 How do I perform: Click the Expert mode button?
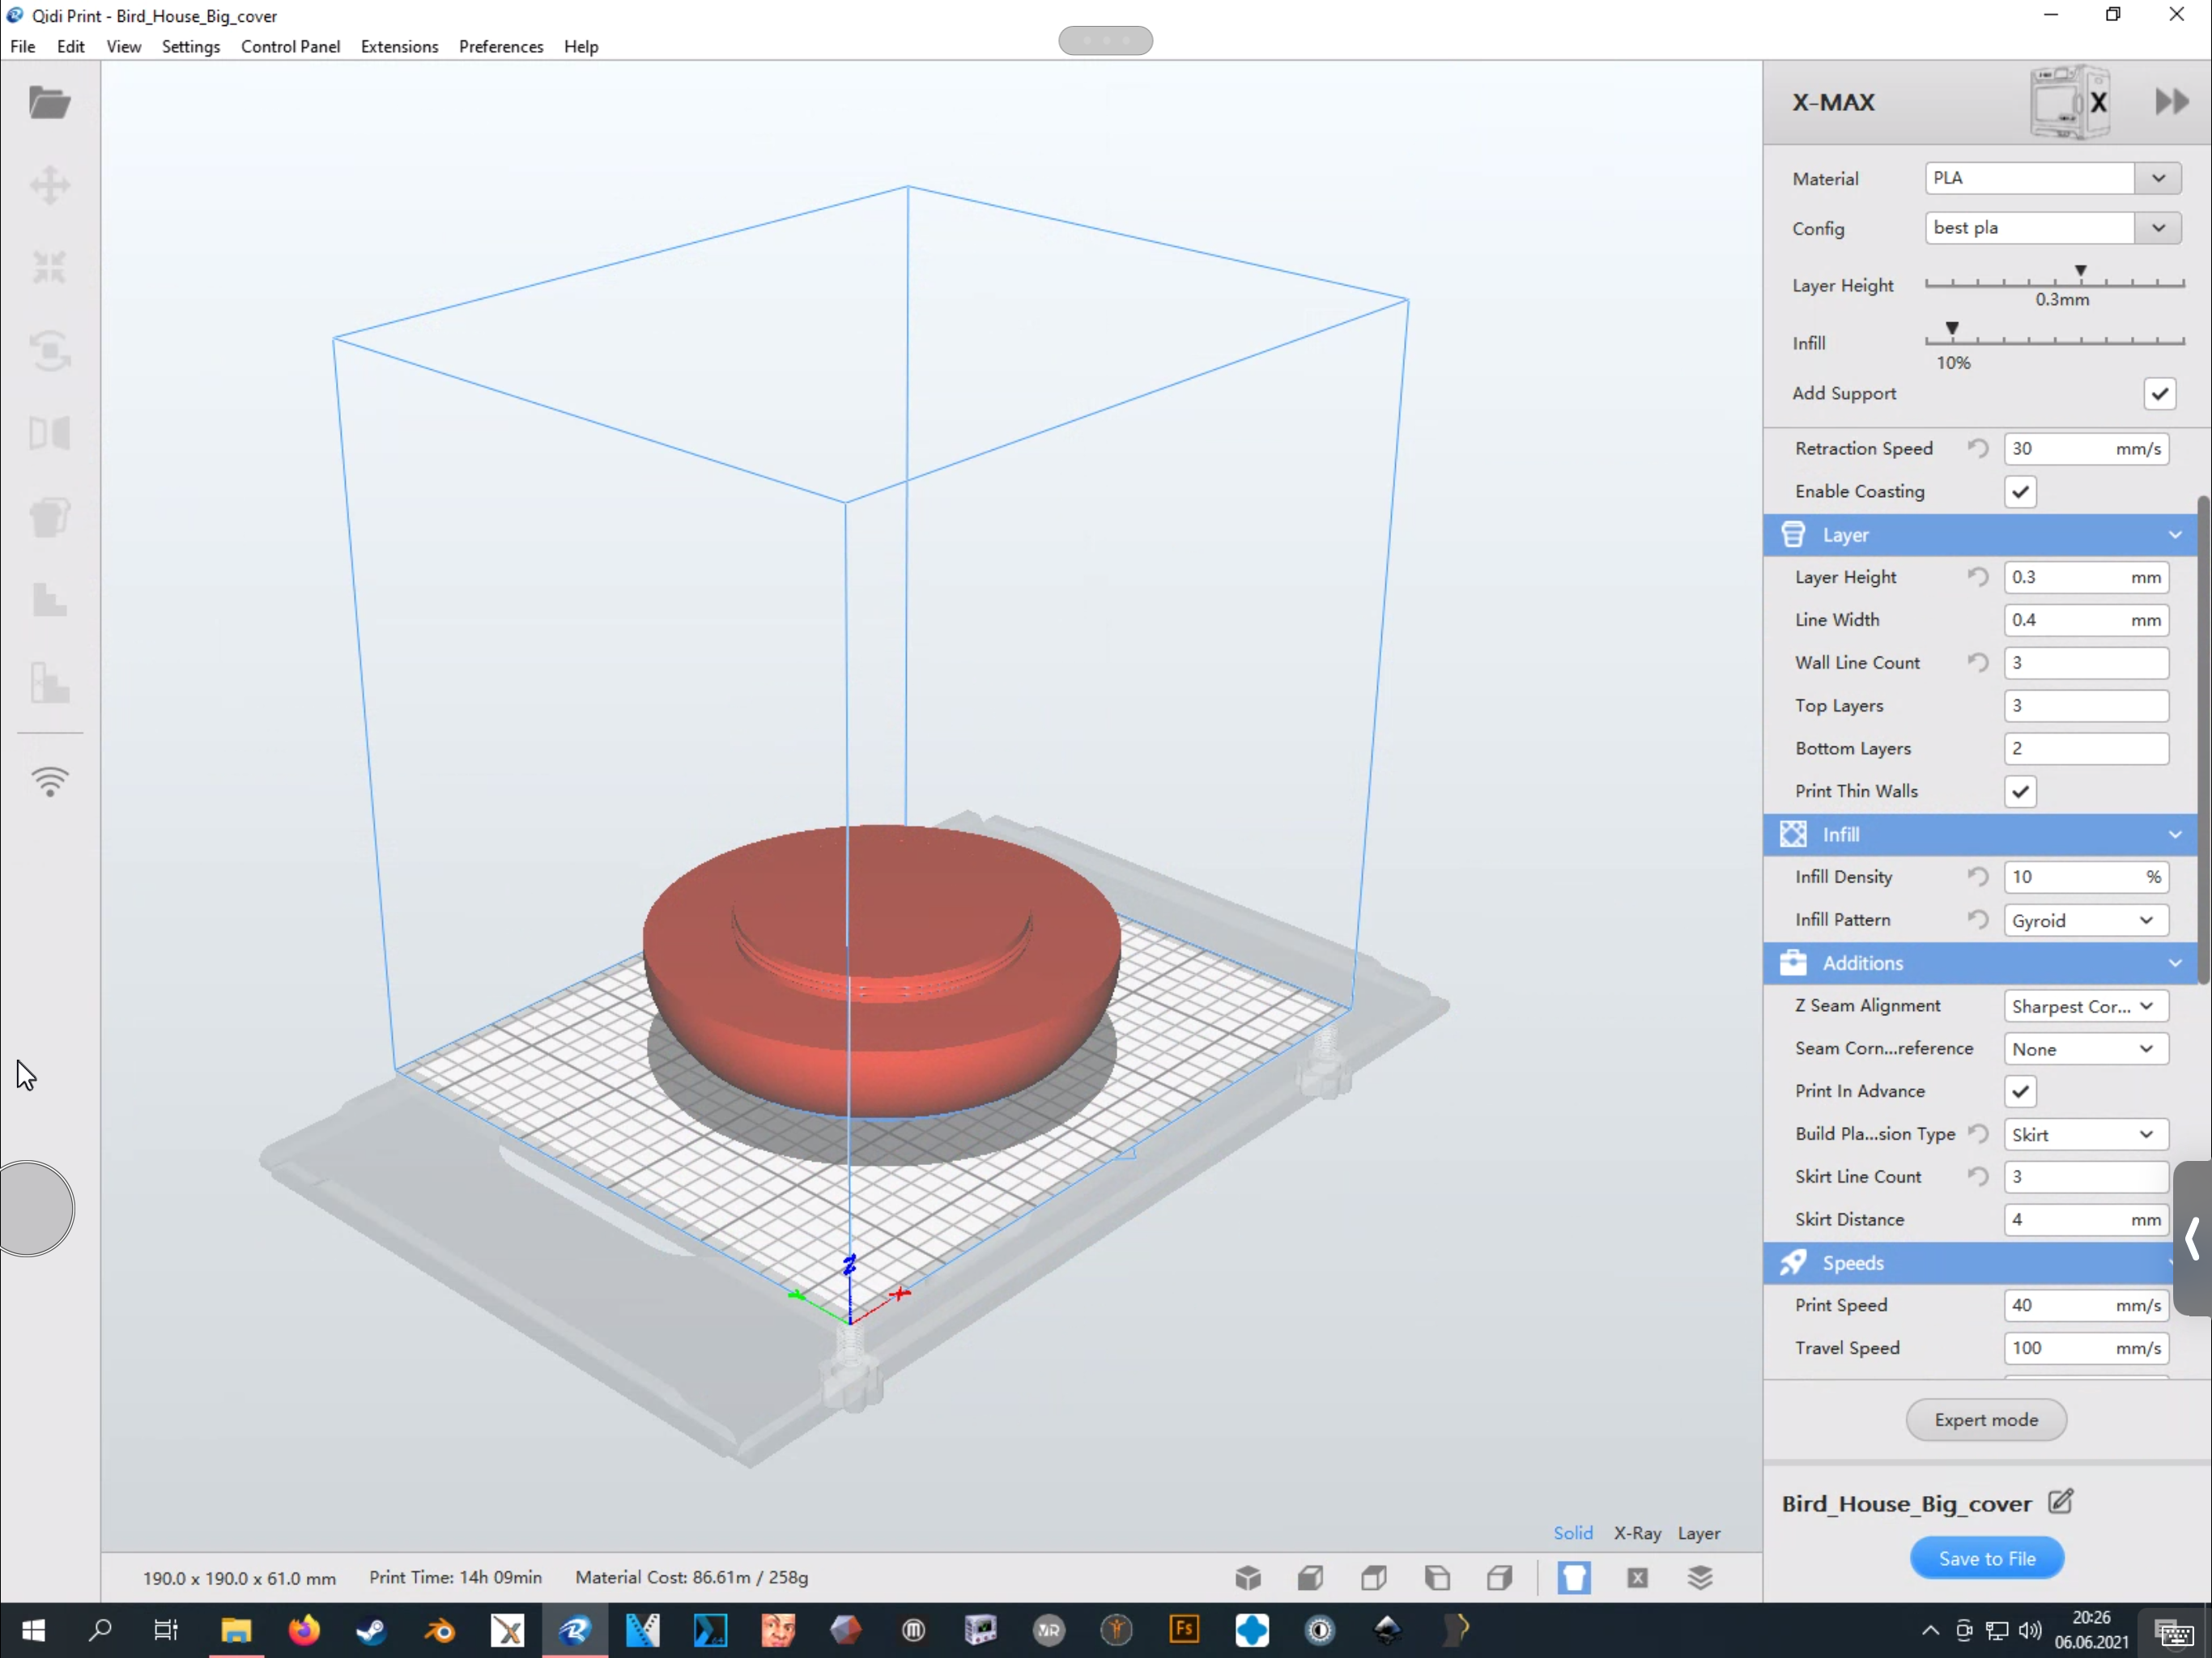(1985, 1419)
